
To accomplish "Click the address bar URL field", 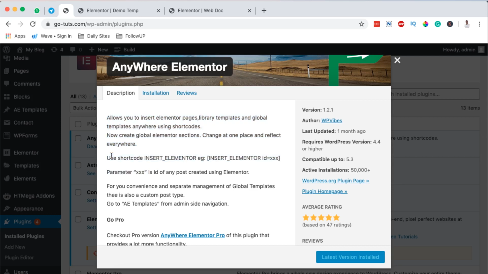I will coord(204,24).
